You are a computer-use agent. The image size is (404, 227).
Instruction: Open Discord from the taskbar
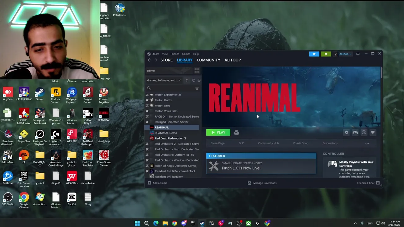point(184,223)
